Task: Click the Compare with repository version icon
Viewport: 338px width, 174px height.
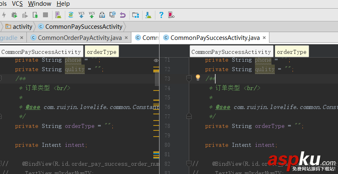Action: point(102,15)
